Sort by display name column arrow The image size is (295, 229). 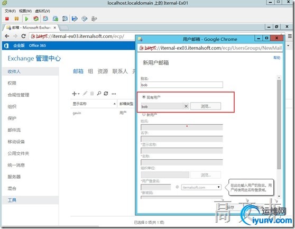pos(114,104)
